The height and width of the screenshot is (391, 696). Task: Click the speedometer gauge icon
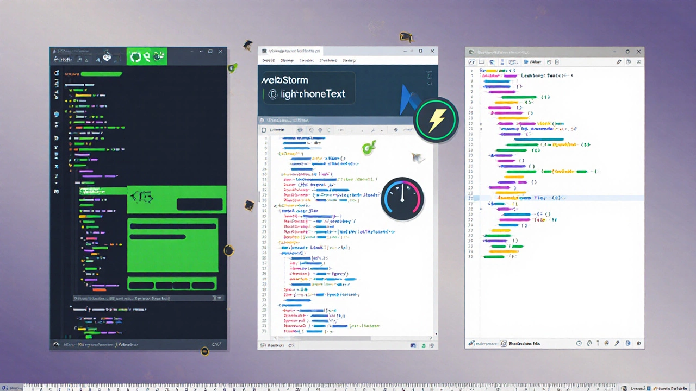[x=402, y=199]
